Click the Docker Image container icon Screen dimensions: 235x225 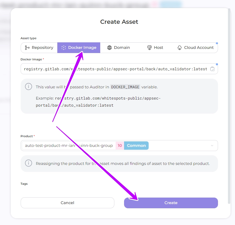coord(63,48)
